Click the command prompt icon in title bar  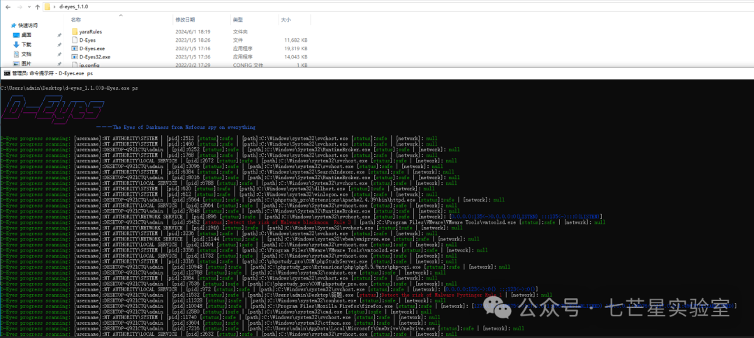(x=7, y=73)
